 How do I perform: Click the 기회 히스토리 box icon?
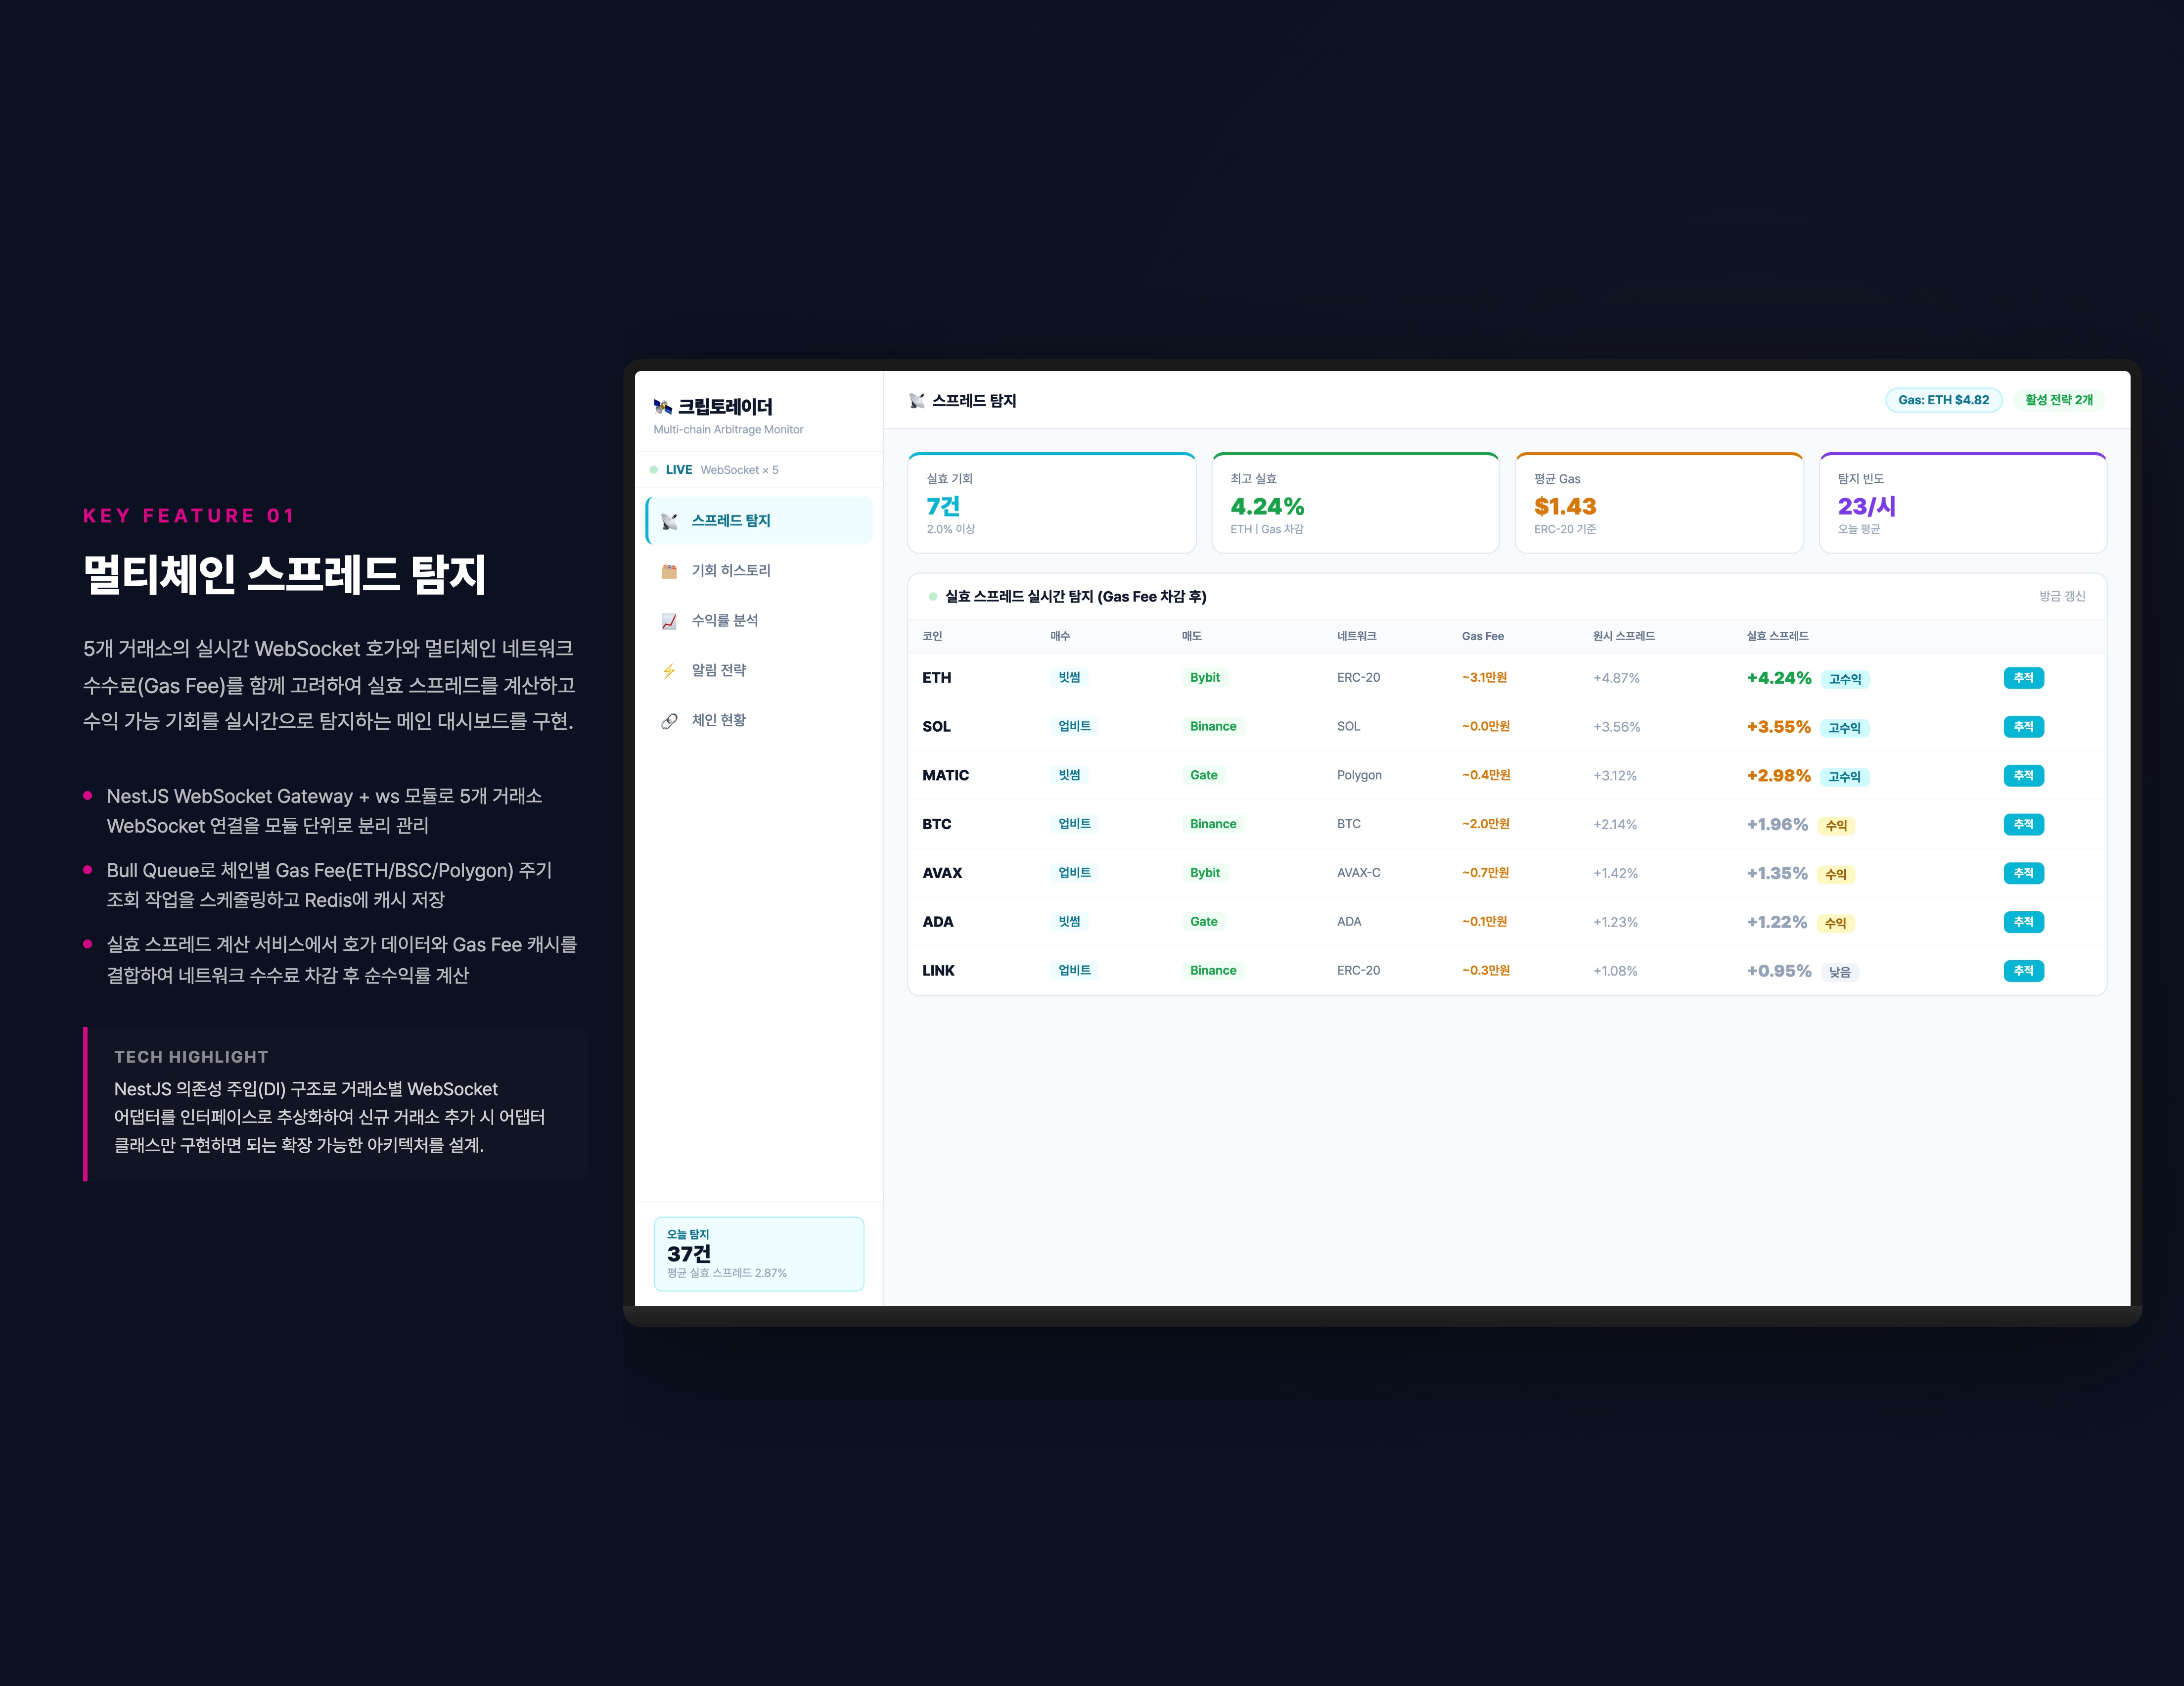pos(669,571)
